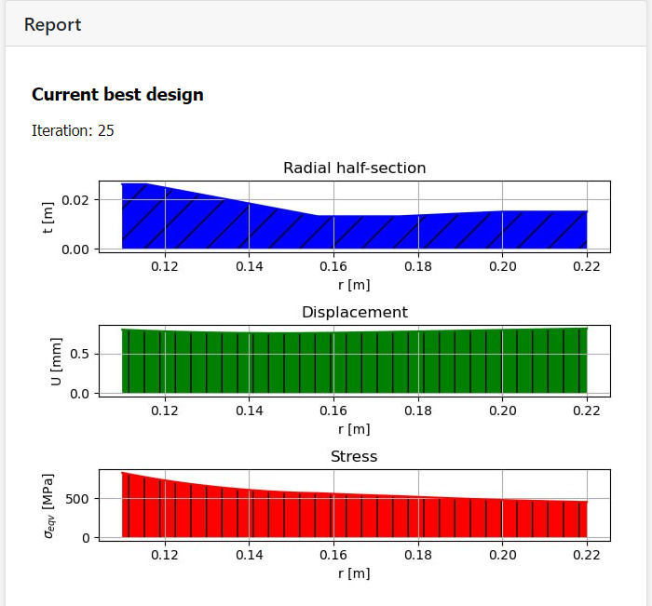652x606 pixels.
Task: Click the 500 tick on the stress axis
Action: click(77, 499)
